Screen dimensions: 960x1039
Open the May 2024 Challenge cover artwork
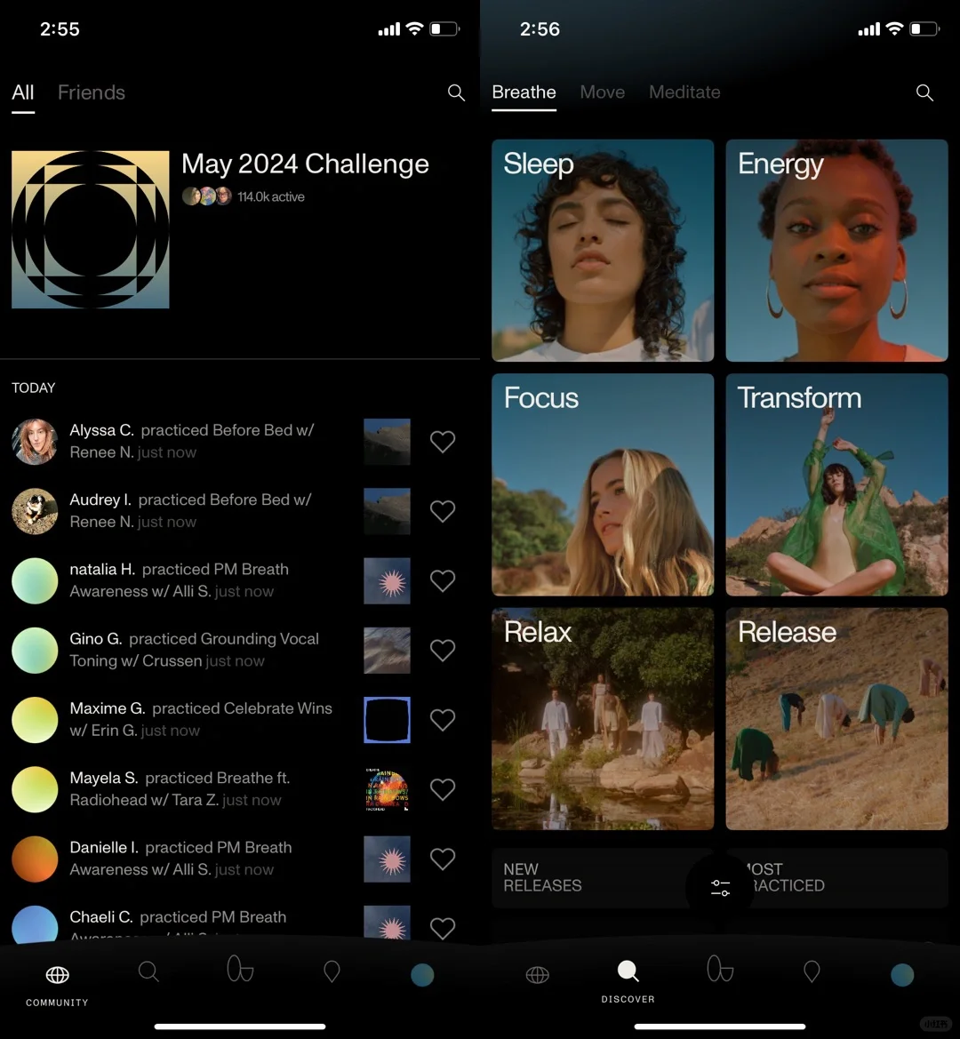[91, 229]
